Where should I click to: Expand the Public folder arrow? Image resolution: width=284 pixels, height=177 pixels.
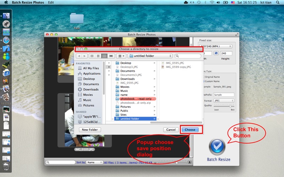[154, 111]
